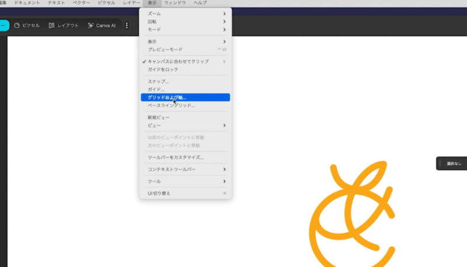
Task: Expand the コンテキストツールバー submenu
Action: (x=185, y=169)
